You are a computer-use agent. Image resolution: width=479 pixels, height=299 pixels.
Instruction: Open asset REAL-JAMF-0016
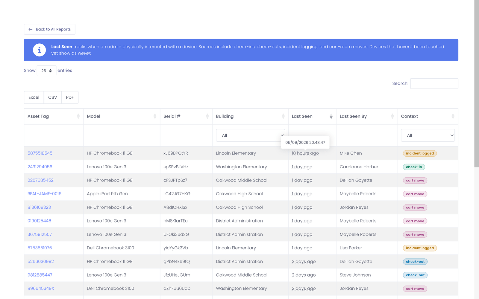pyautogui.click(x=44, y=194)
